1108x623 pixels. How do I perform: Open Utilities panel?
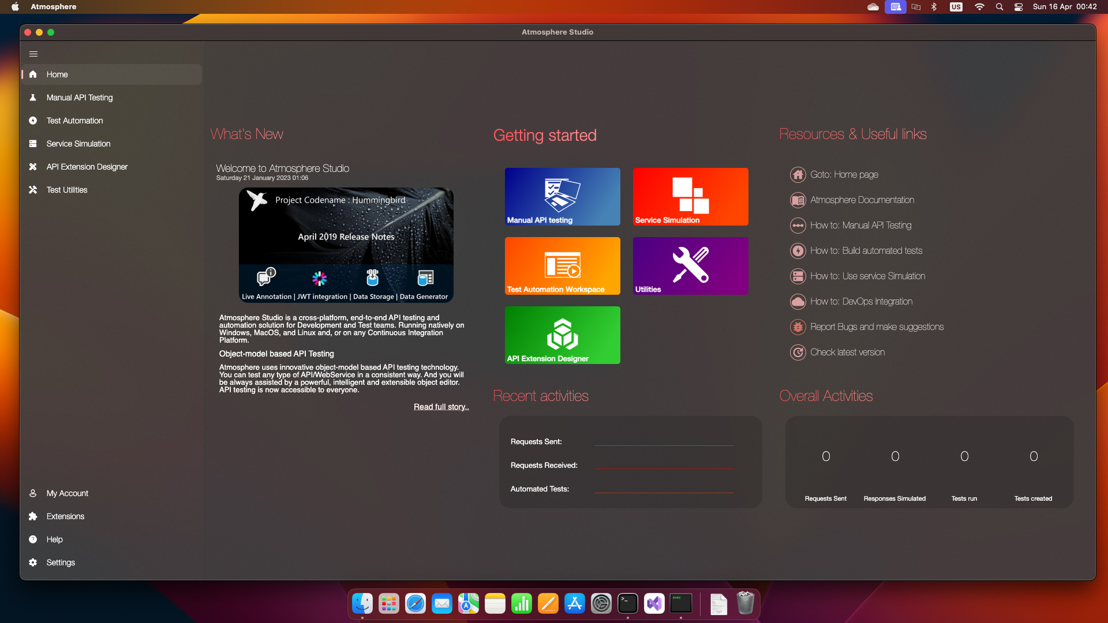pyautogui.click(x=690, y=265)
